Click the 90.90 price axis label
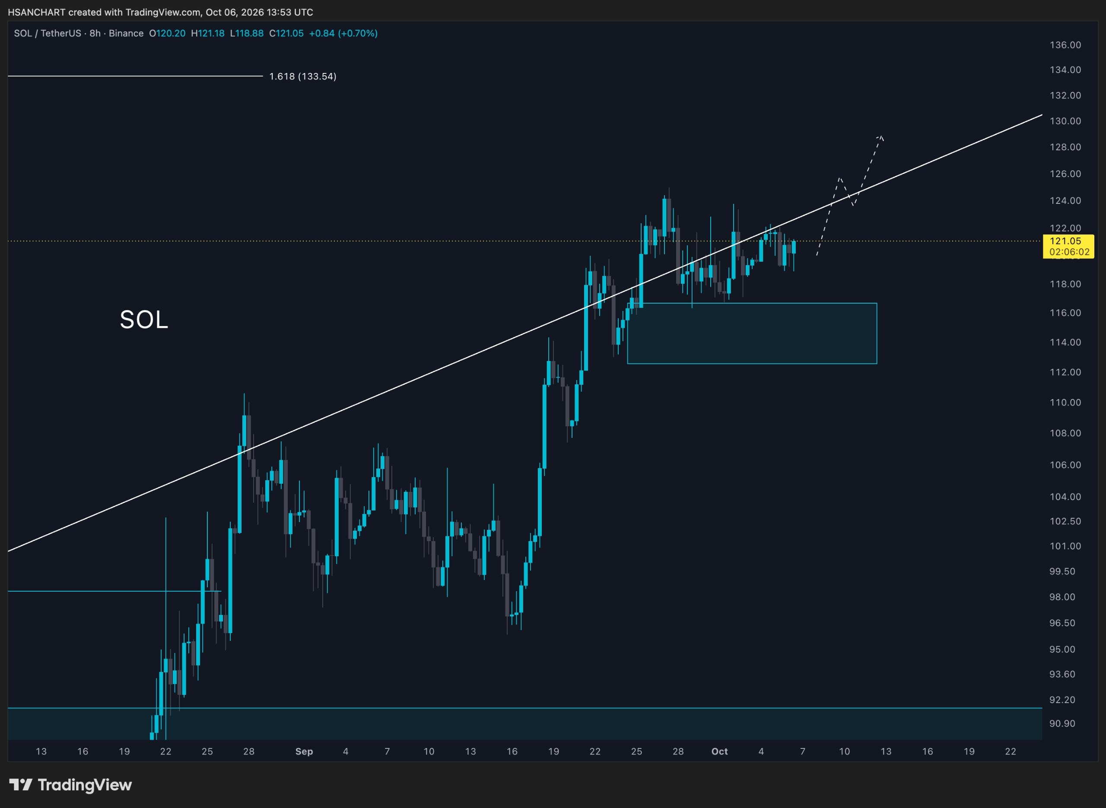 (1062, 723)
